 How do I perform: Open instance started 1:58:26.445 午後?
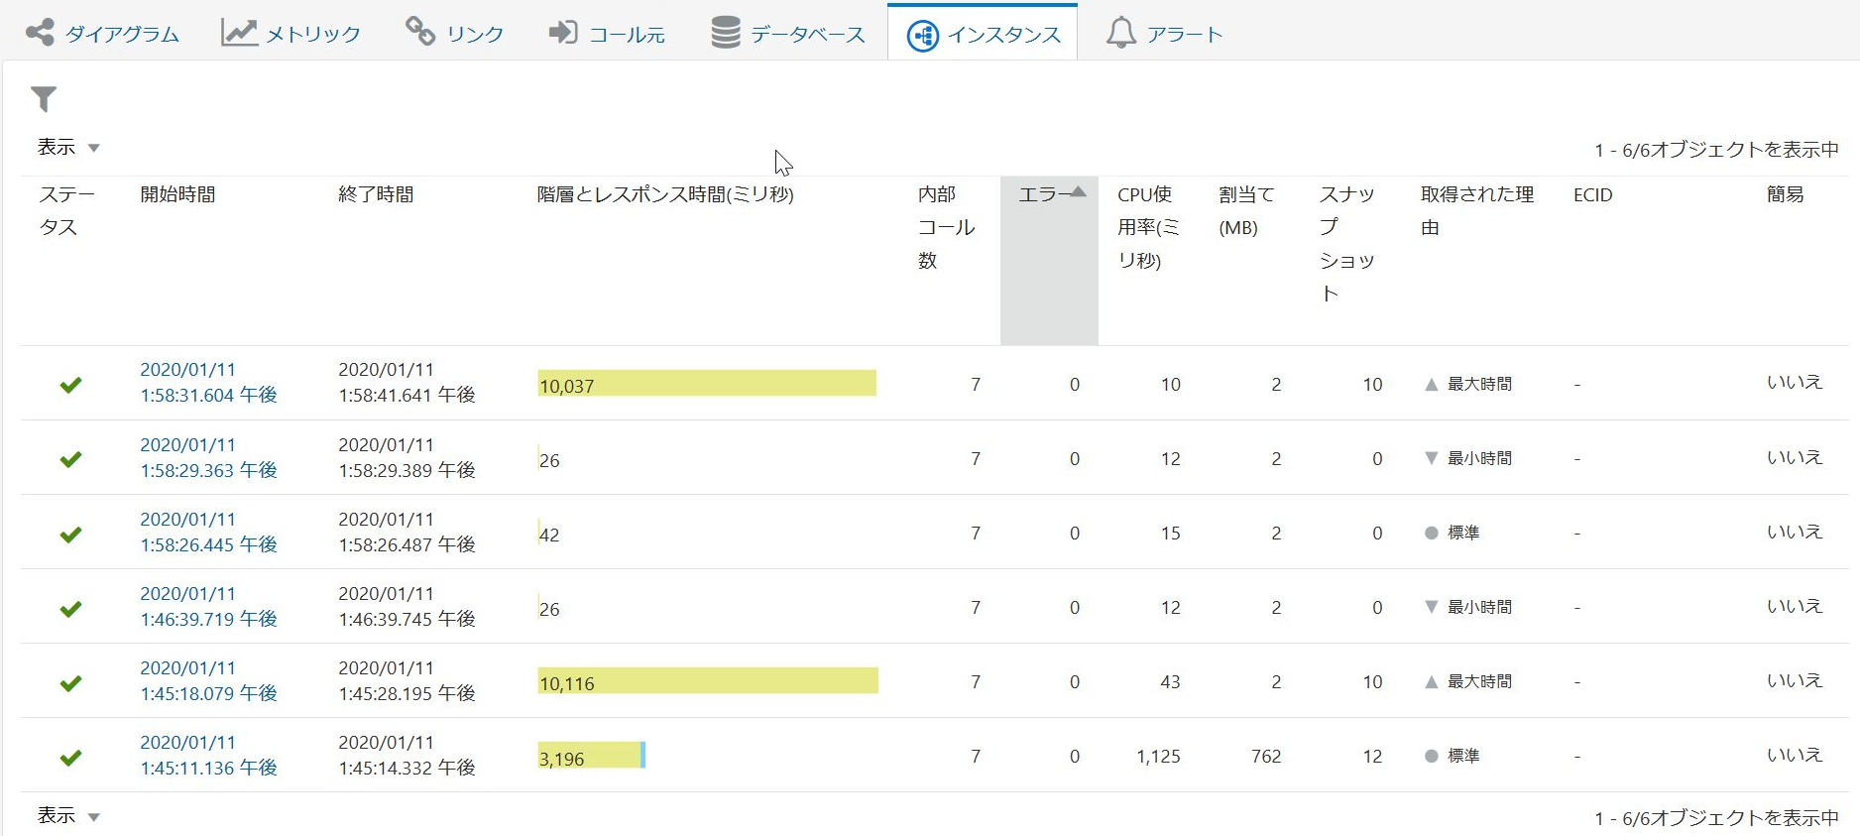[208, 532]
